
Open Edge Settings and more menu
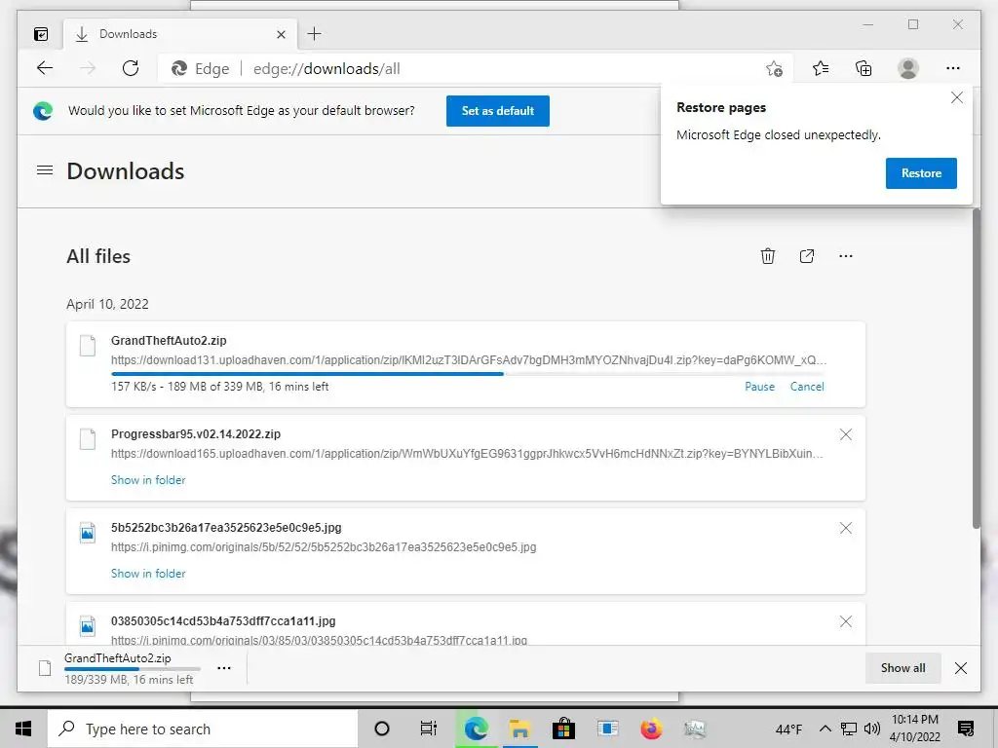(x=953, y=68)
